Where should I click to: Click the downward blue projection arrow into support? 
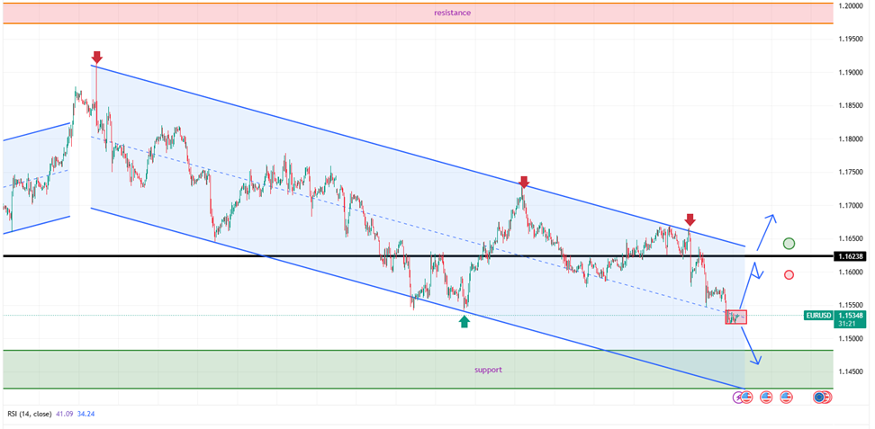758,361
